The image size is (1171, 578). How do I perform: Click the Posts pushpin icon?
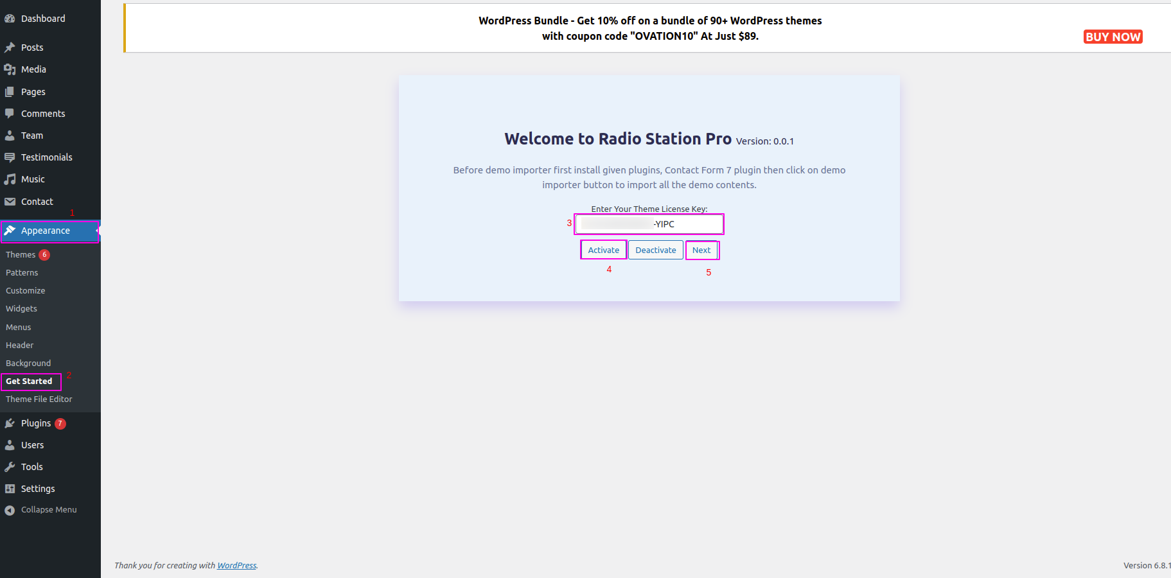tap(10, 48)
